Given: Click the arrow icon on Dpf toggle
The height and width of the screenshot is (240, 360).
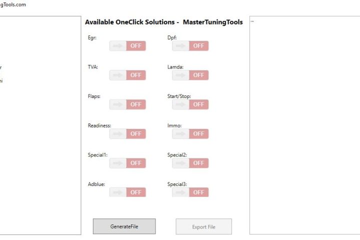Looking at the screenshot, I should pyautogui.click(x=180, y=45).
